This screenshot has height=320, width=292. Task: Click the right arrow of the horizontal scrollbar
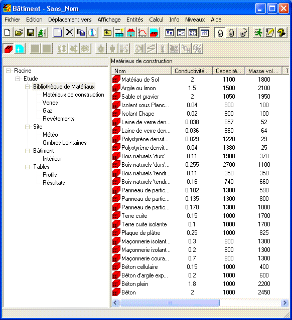[x=284, y=303]
